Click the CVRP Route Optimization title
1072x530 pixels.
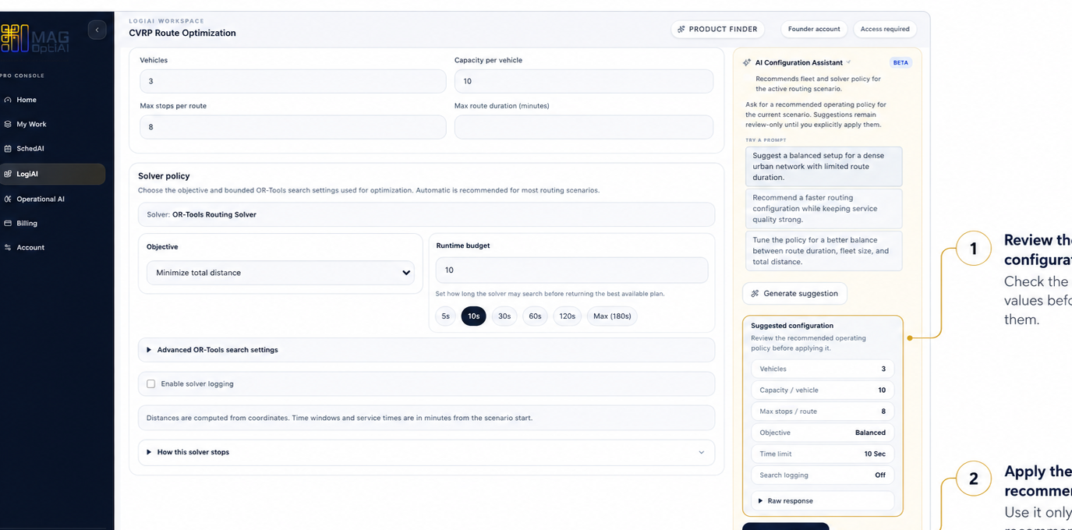tap(182, 33)
